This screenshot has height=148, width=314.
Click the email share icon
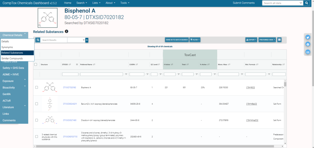(308, 52)
